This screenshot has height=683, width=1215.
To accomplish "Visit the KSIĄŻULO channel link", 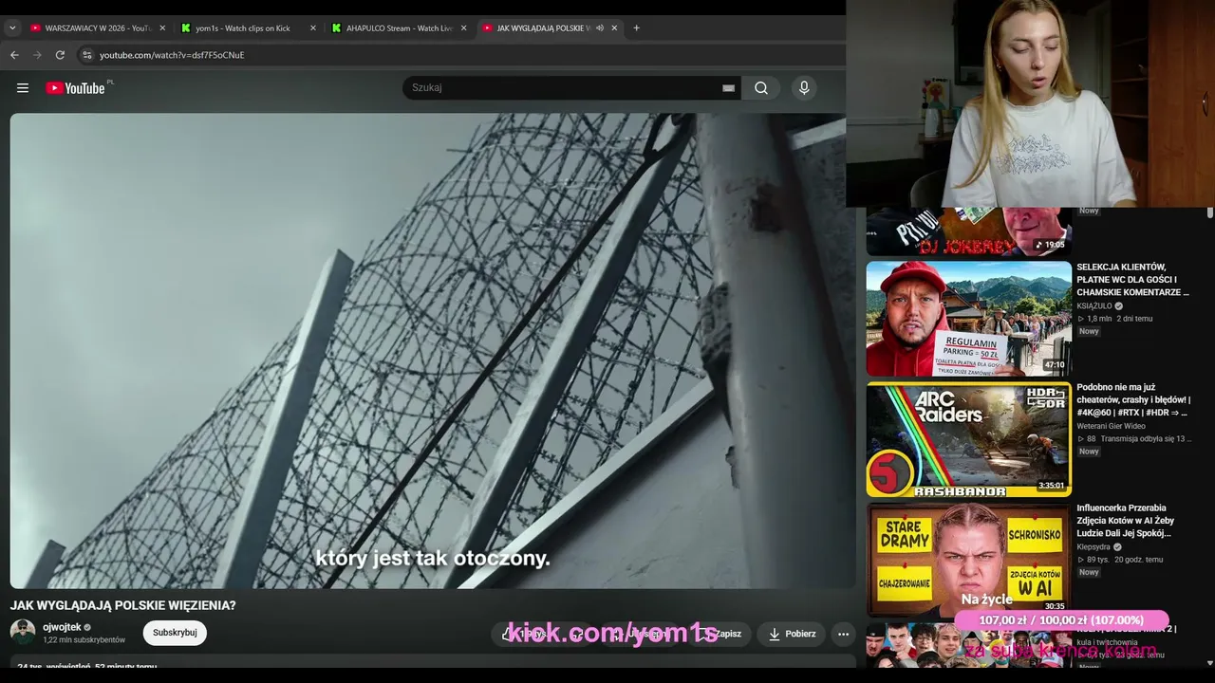I will tap(1094, 306).
